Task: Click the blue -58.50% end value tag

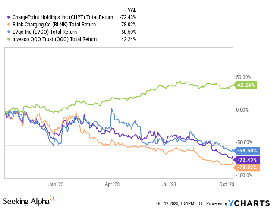Action: tap(247, 151)
